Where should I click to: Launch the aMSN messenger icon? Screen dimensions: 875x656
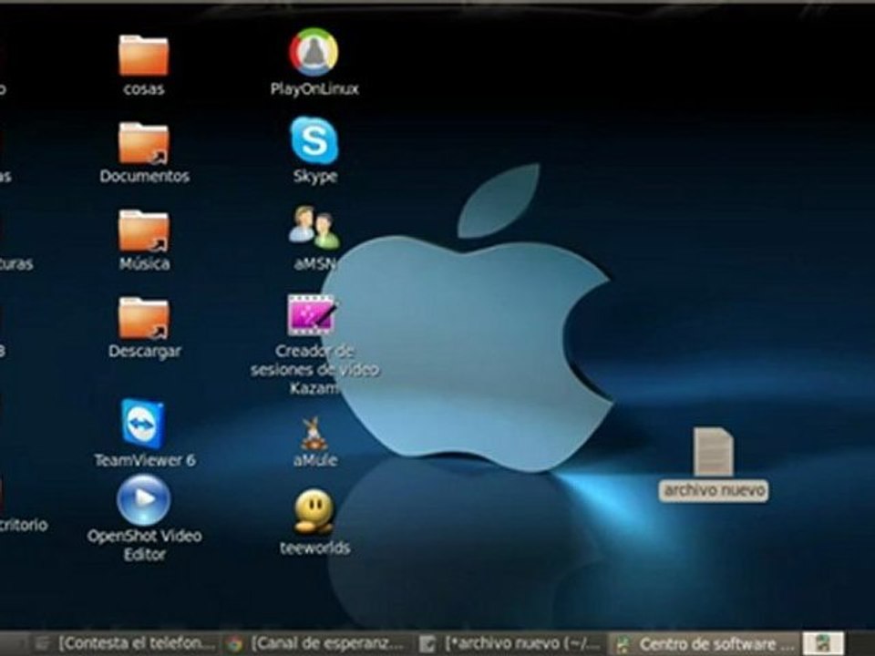[x=314, y=228]
